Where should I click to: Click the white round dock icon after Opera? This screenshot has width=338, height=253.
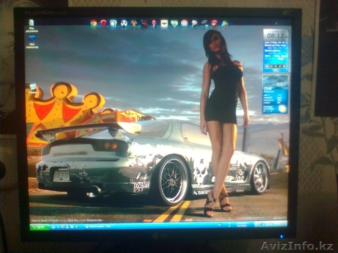click(x=114, y=23)
